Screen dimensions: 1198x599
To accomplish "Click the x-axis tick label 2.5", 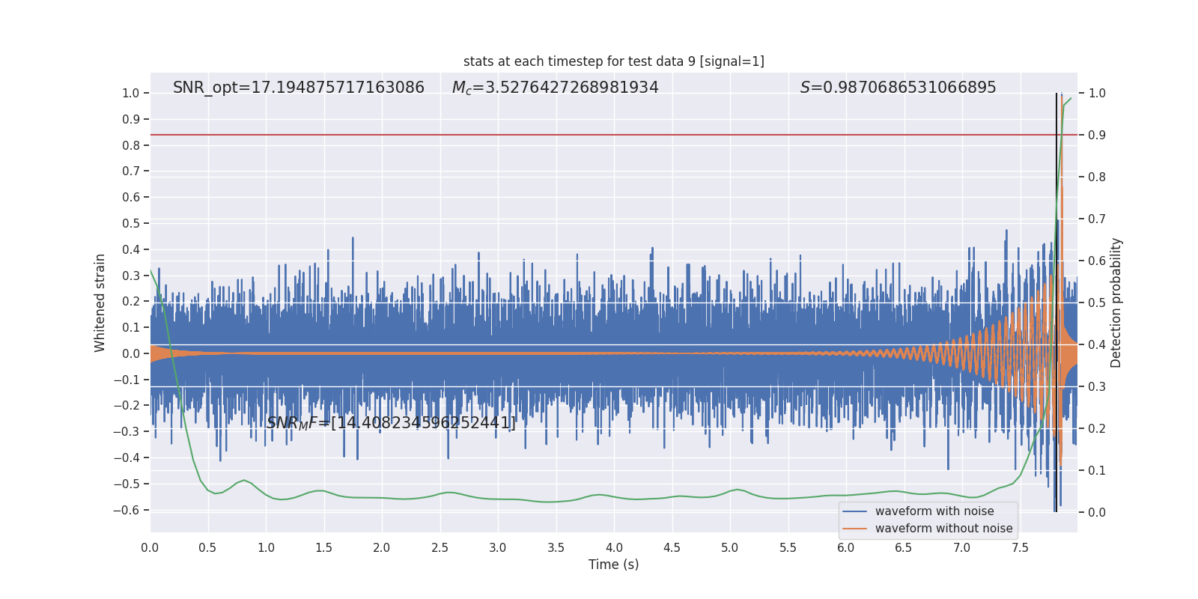I will pos(440,547).
